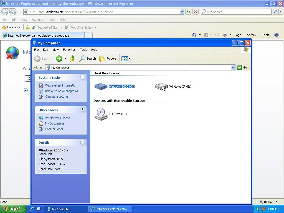The height and width of the screenshot is (213, 284).
Task: Click the Up folder icon in My Computer toolbar
Action: (x=72, y=59)
